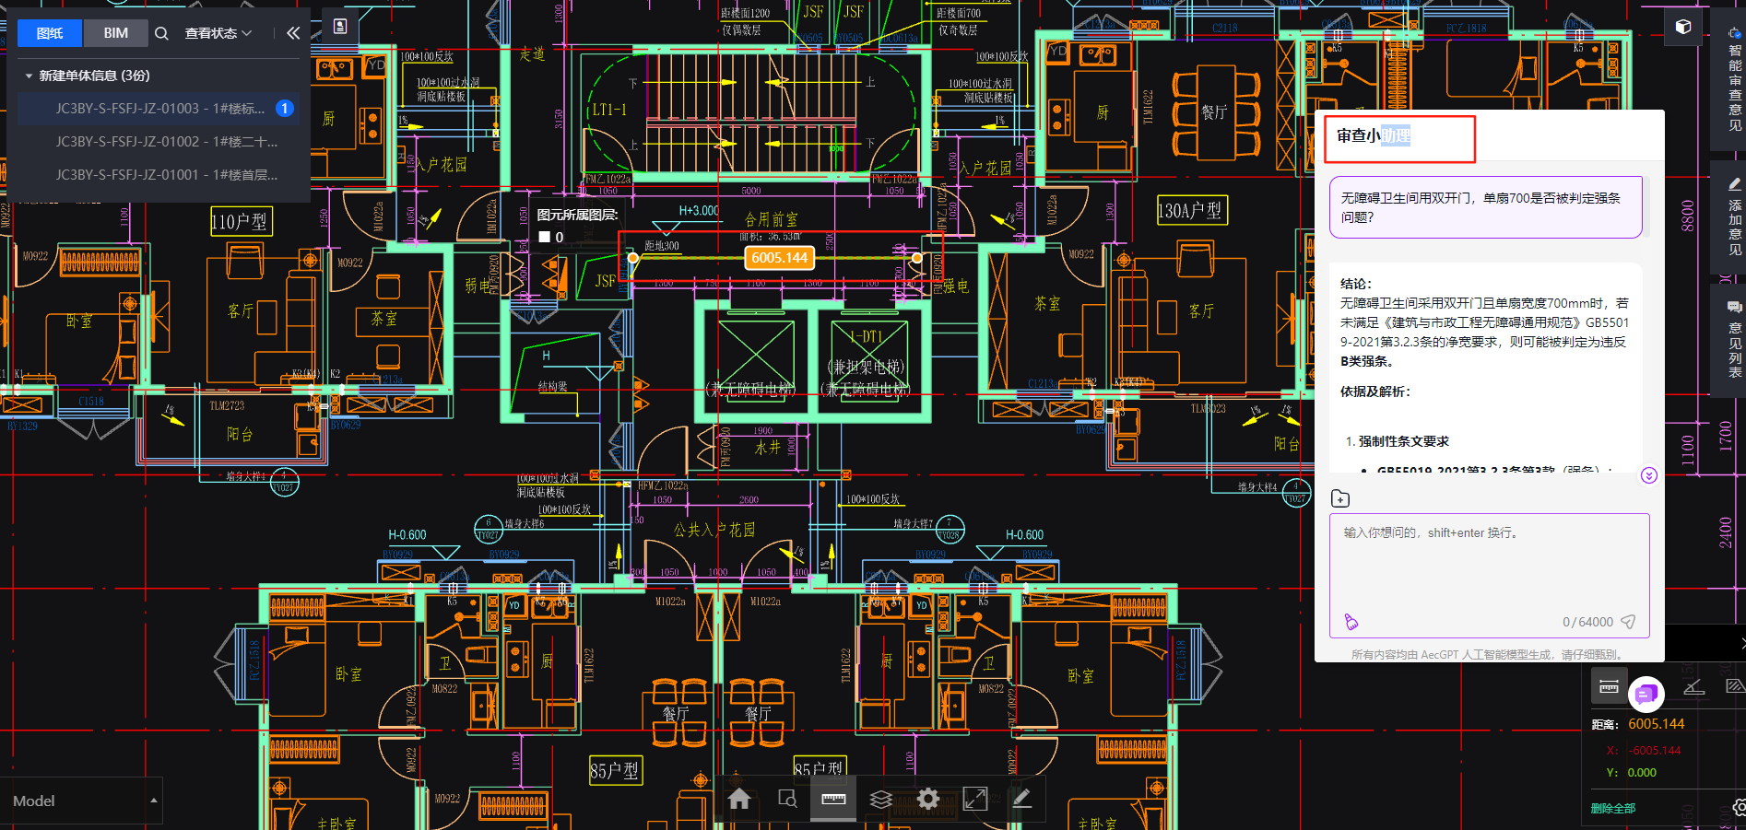Switch to the 图纸 tab

pyautogui.click(x=50, y=33)
